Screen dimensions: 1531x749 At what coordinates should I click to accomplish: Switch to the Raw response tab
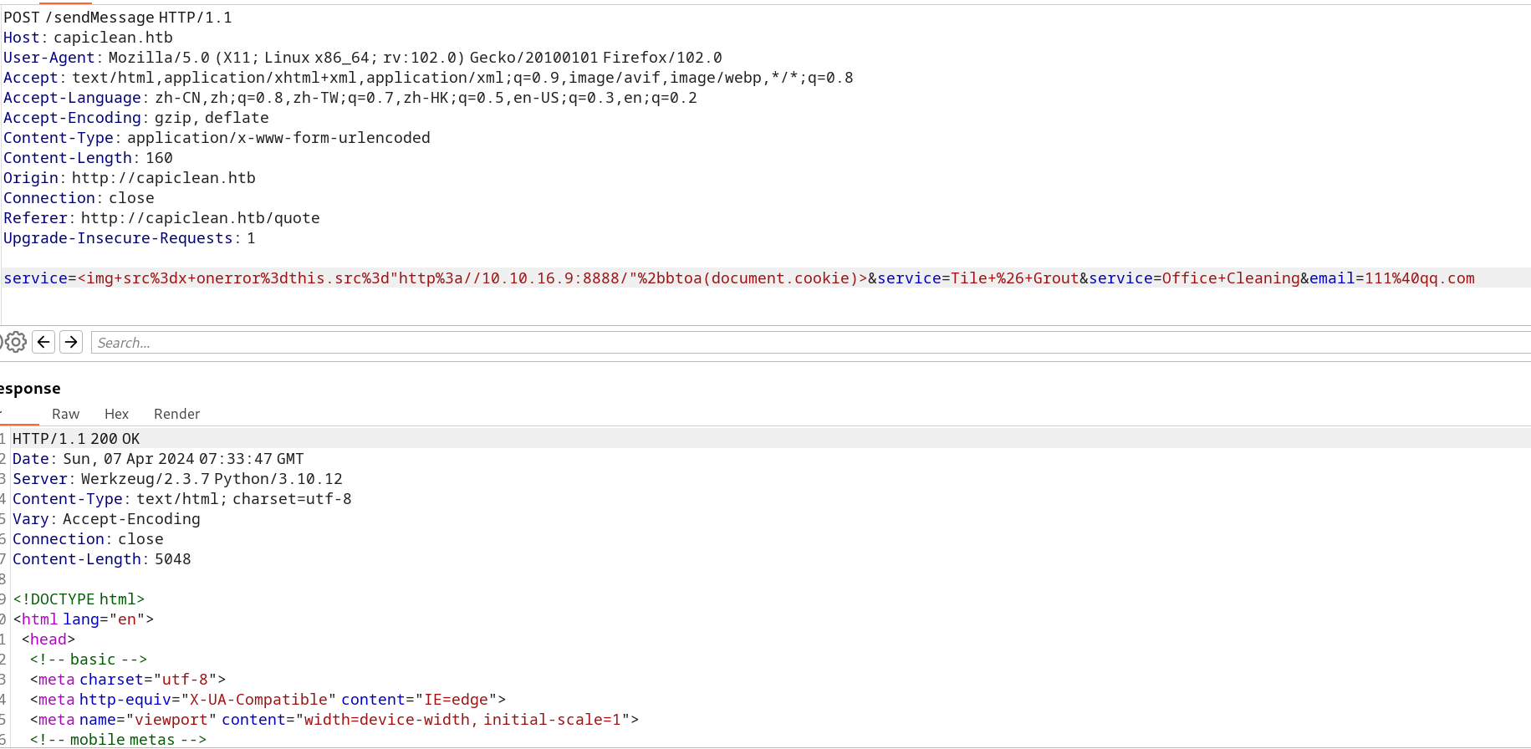[x=65, y=414]
